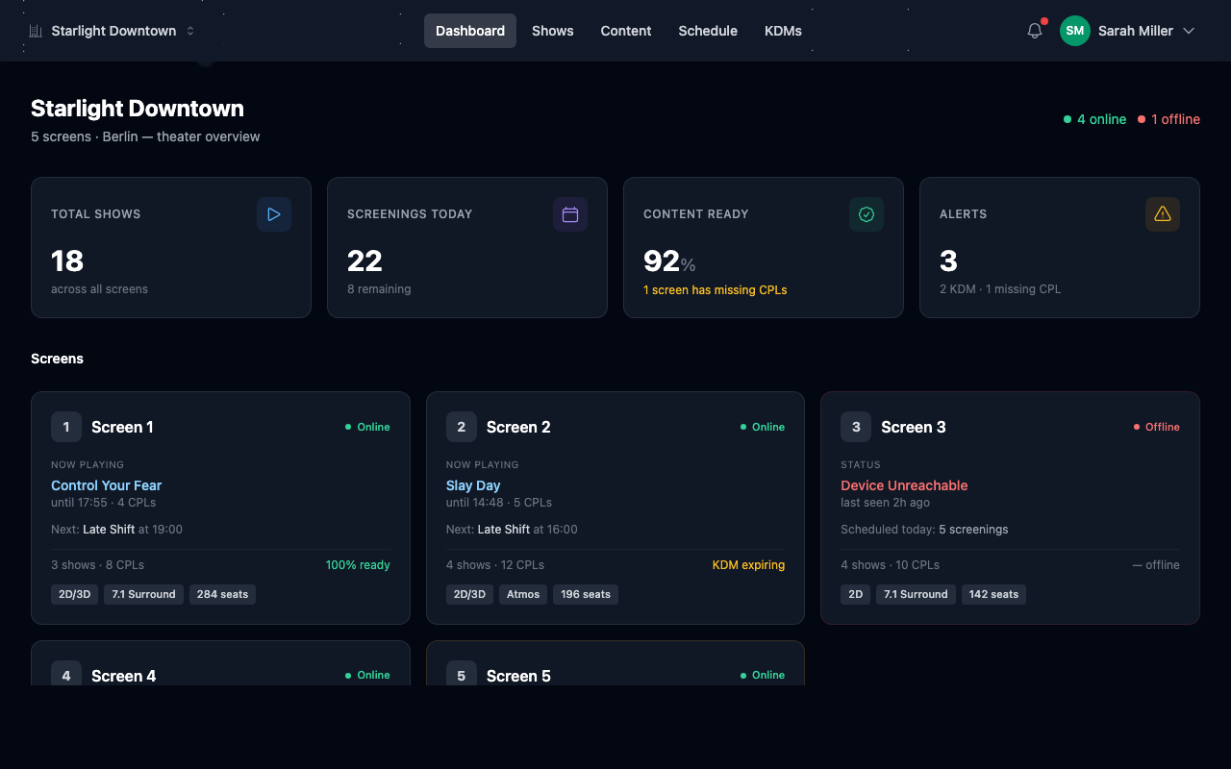Click the 1 offline status indicator
Image resolution: width=1231 pixels, height=769 pixels.
(x=1169, y=119)
